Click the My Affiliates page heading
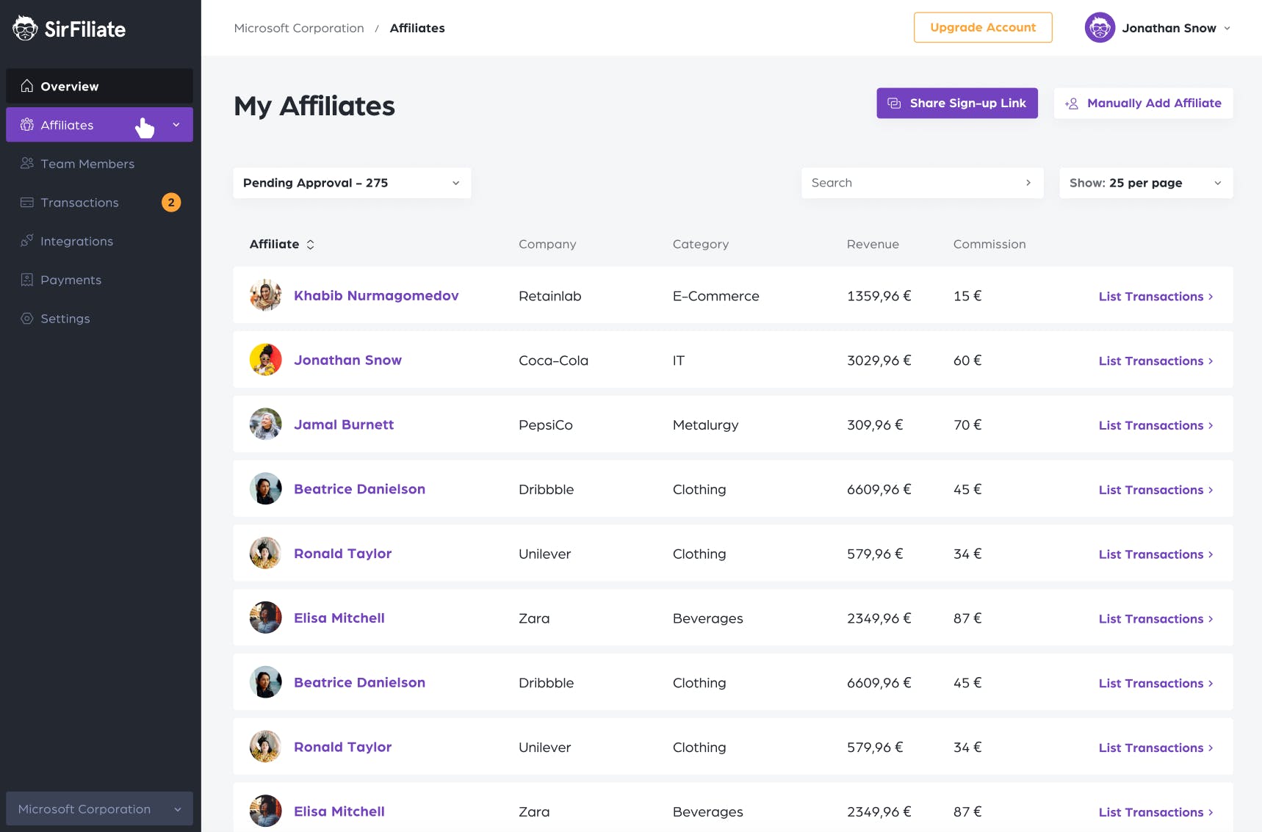The width and height of the screenshot is (1262, 832). [x=314, y=106]
